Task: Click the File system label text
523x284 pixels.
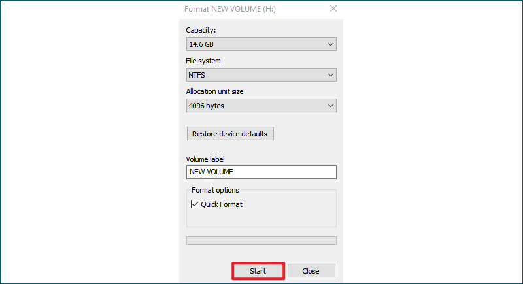Action: [x=203, y=61]
